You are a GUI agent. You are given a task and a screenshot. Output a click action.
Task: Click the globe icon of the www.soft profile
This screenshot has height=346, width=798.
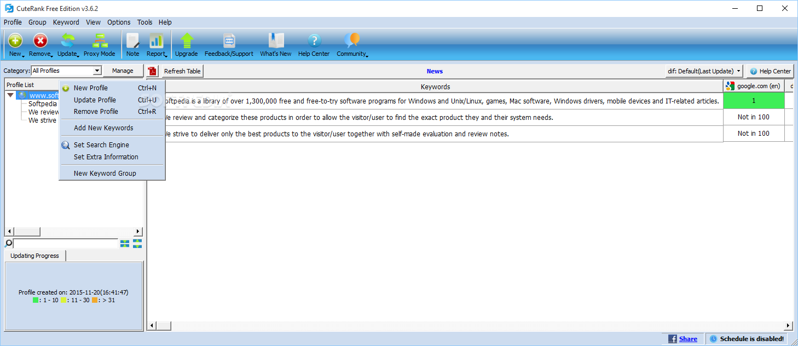point(22,95)
